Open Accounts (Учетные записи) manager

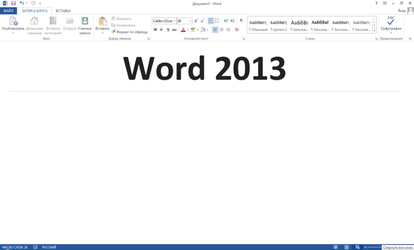[85, 22]
